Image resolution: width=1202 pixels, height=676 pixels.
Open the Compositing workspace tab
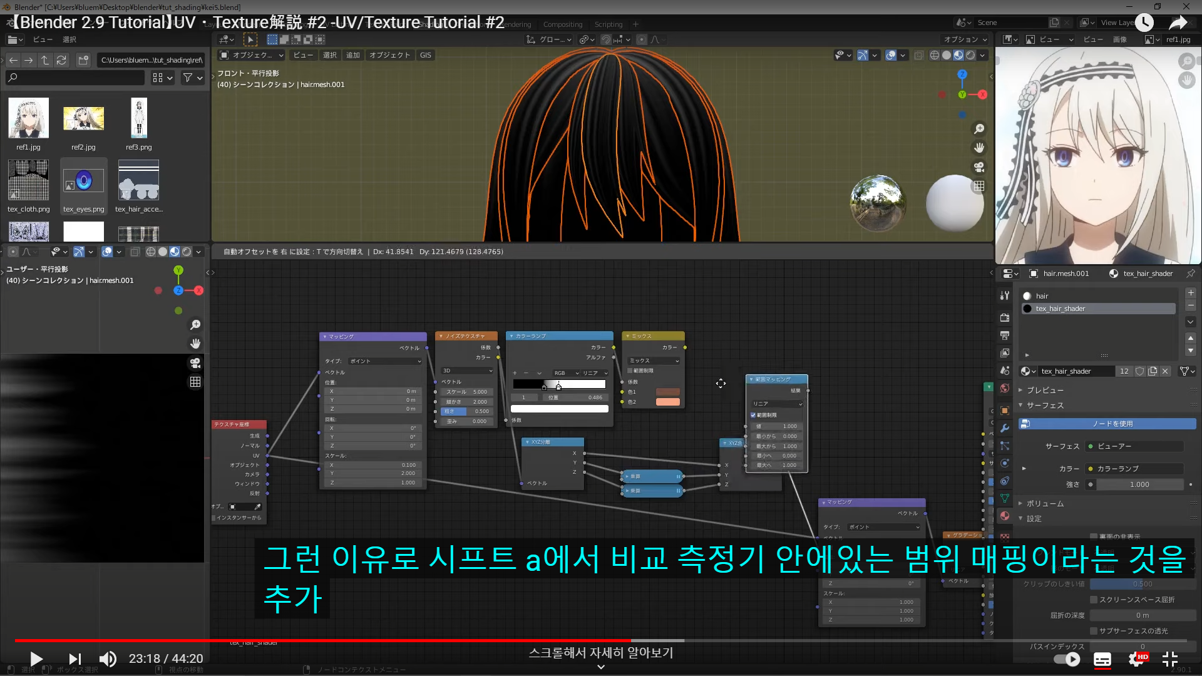pos(562,24)
